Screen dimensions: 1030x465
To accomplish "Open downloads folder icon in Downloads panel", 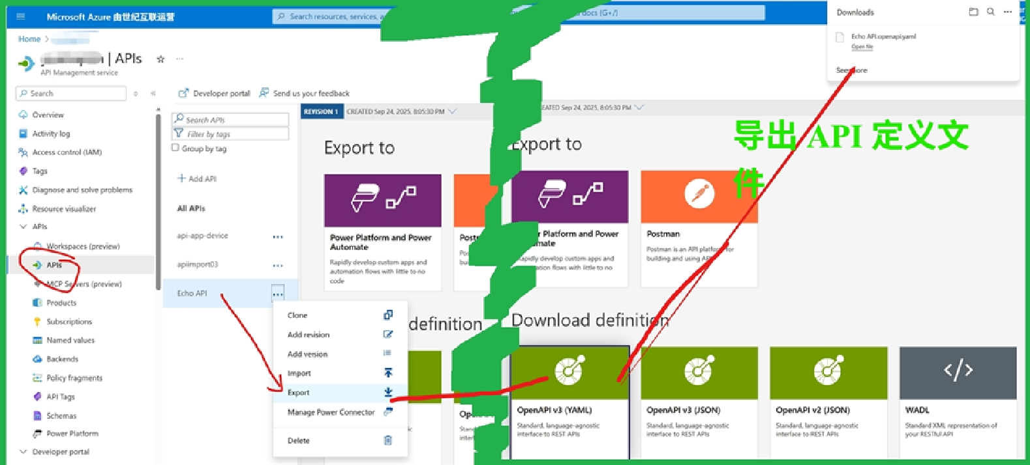I will pyautogui.click(x=973, y=12).
